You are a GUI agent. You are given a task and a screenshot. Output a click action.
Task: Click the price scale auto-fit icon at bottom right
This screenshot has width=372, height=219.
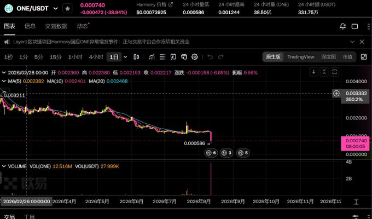(356, 202)
